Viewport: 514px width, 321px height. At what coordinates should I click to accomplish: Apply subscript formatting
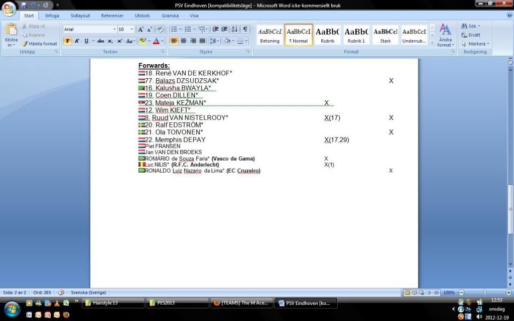[x=110, y=41]
